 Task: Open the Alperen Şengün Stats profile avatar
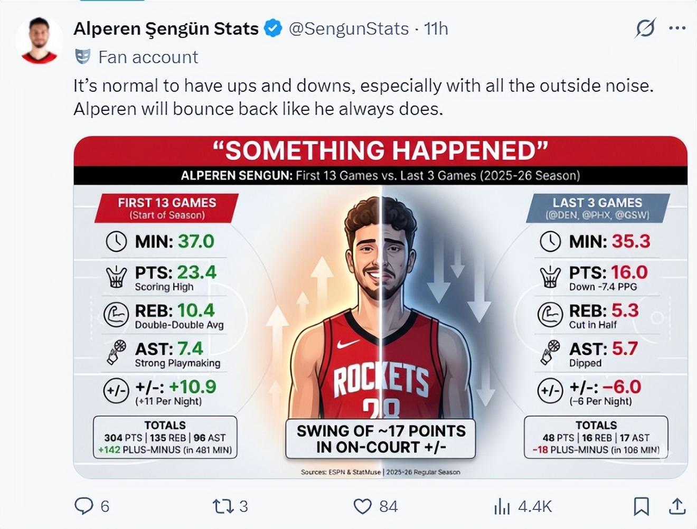point(40,41)
